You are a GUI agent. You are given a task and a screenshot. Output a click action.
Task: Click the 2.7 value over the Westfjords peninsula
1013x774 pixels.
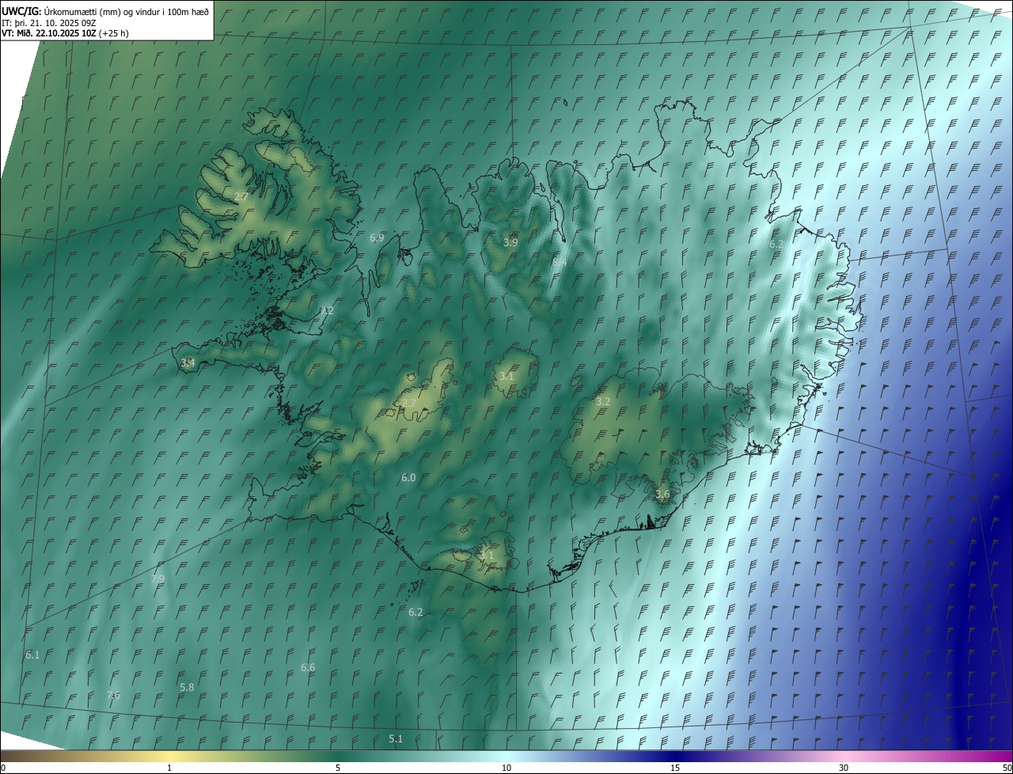click(x=241, y=196)
